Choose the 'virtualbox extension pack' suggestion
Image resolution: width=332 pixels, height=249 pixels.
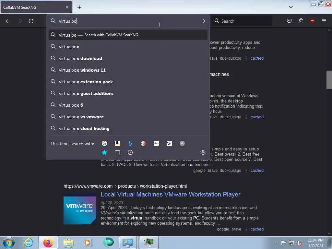coord(128,81)
